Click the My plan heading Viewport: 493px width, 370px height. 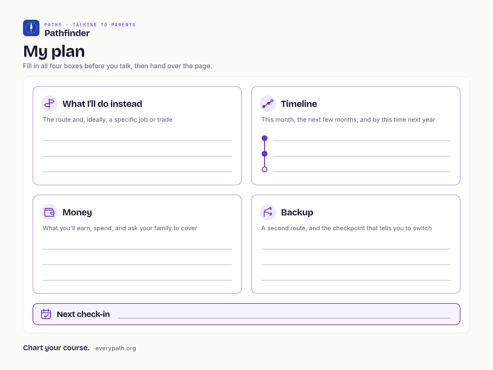pos(54,51)
